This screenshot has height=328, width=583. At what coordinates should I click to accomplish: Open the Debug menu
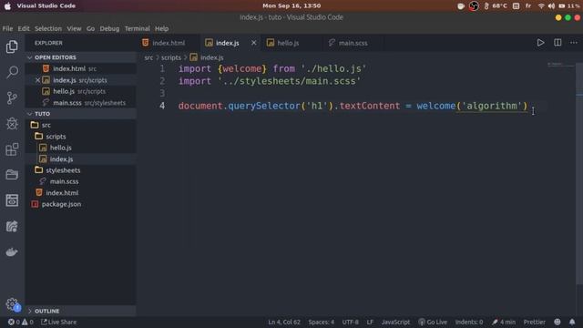pyautogui.click(x=109, y=28)
